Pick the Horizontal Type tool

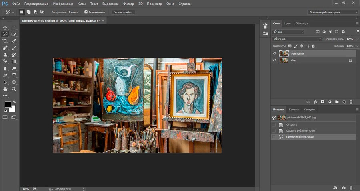pyautogui.click(x=14, y=75)
